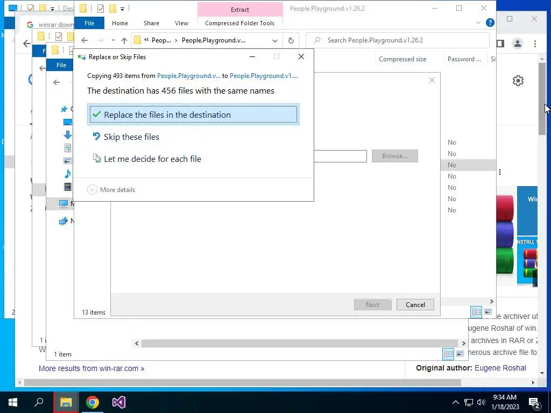Click Browse button in extraction wizard

394,156
